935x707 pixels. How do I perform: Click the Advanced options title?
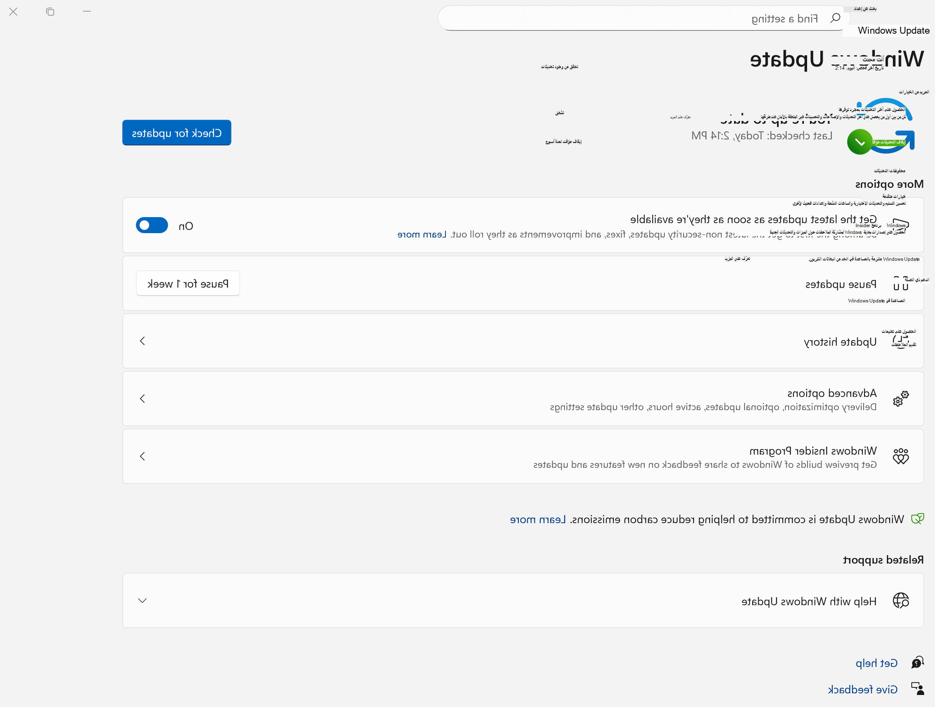click(x=832, y=393)
